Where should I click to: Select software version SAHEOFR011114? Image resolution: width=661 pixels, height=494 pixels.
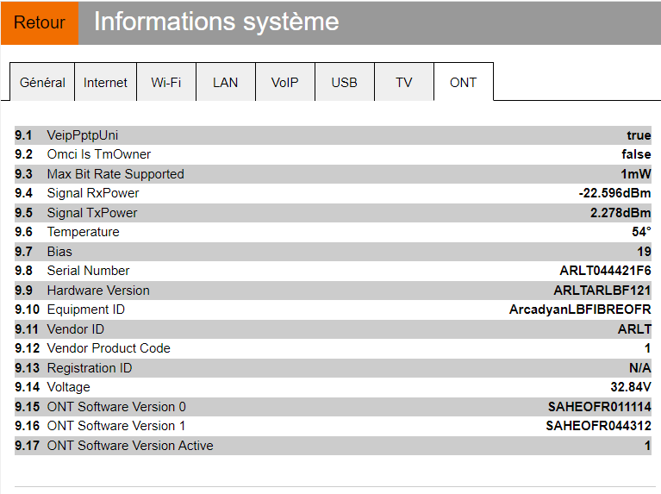(x=599, y=407)
